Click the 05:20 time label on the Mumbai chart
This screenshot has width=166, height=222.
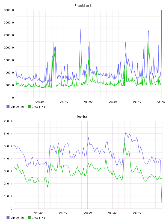click(112, 212)
